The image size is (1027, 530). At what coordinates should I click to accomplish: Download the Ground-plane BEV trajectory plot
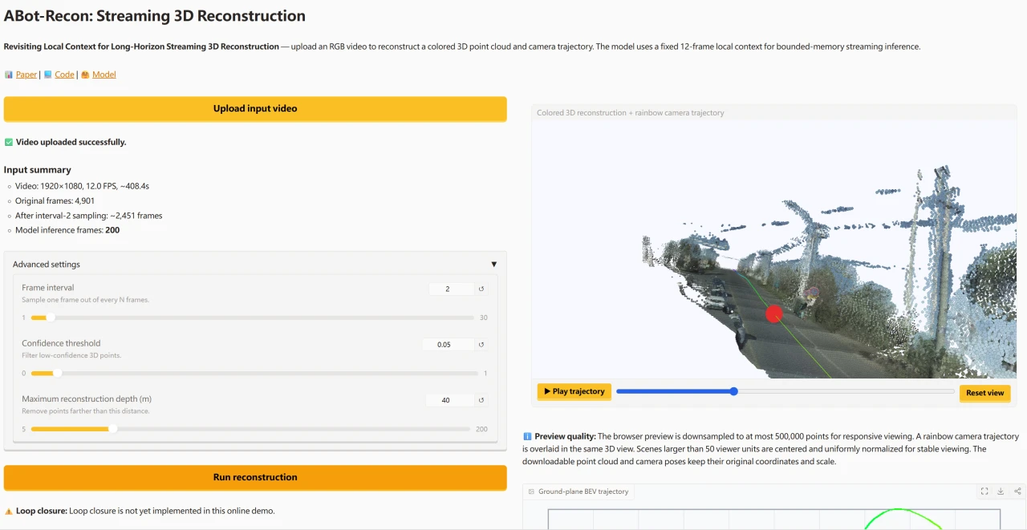point(1001,492)
